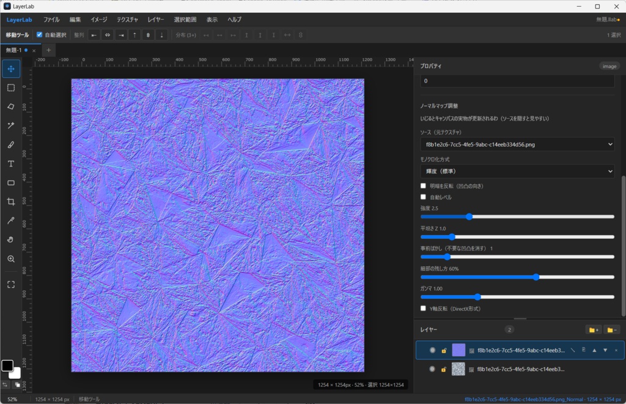The image size is (626, 404).
Task: Toggle lock on the top normal map layer
Action: tap(444, 351)
